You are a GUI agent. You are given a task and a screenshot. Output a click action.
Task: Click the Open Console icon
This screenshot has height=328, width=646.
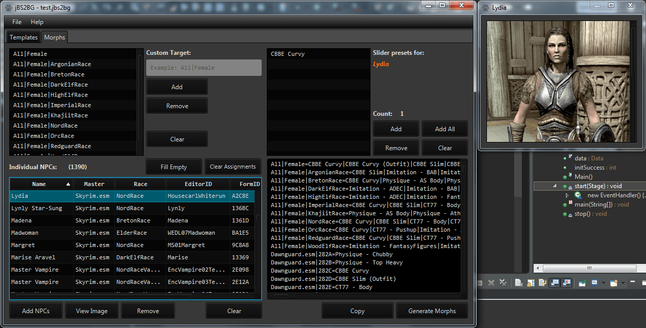point(614,283)
